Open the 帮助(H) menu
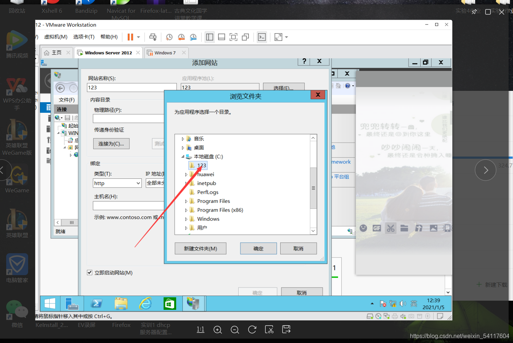513x343 pixels. pos(109,37)
